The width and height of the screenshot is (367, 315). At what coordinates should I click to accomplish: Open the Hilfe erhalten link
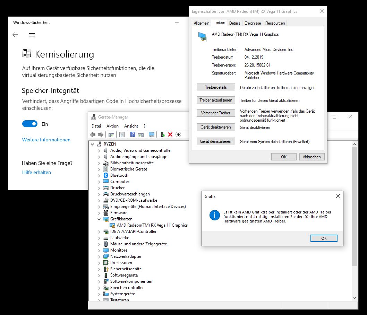click(x=36, y=172)
